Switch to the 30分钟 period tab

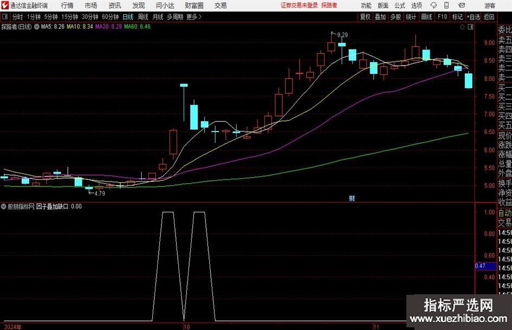90,17
